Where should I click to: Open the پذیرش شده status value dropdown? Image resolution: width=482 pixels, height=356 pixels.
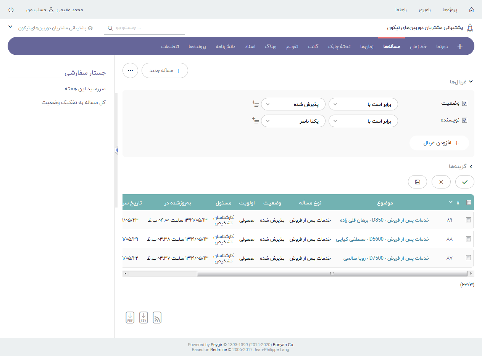[293, 104]
